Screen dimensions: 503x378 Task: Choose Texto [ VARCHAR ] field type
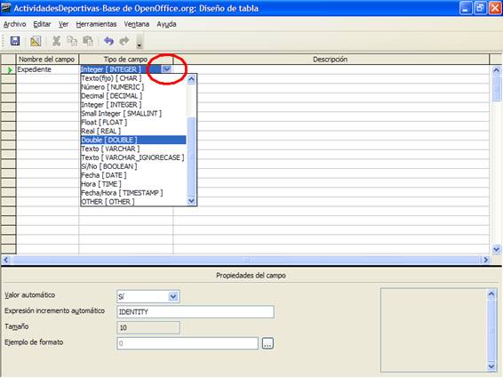[x=110, y=149]
